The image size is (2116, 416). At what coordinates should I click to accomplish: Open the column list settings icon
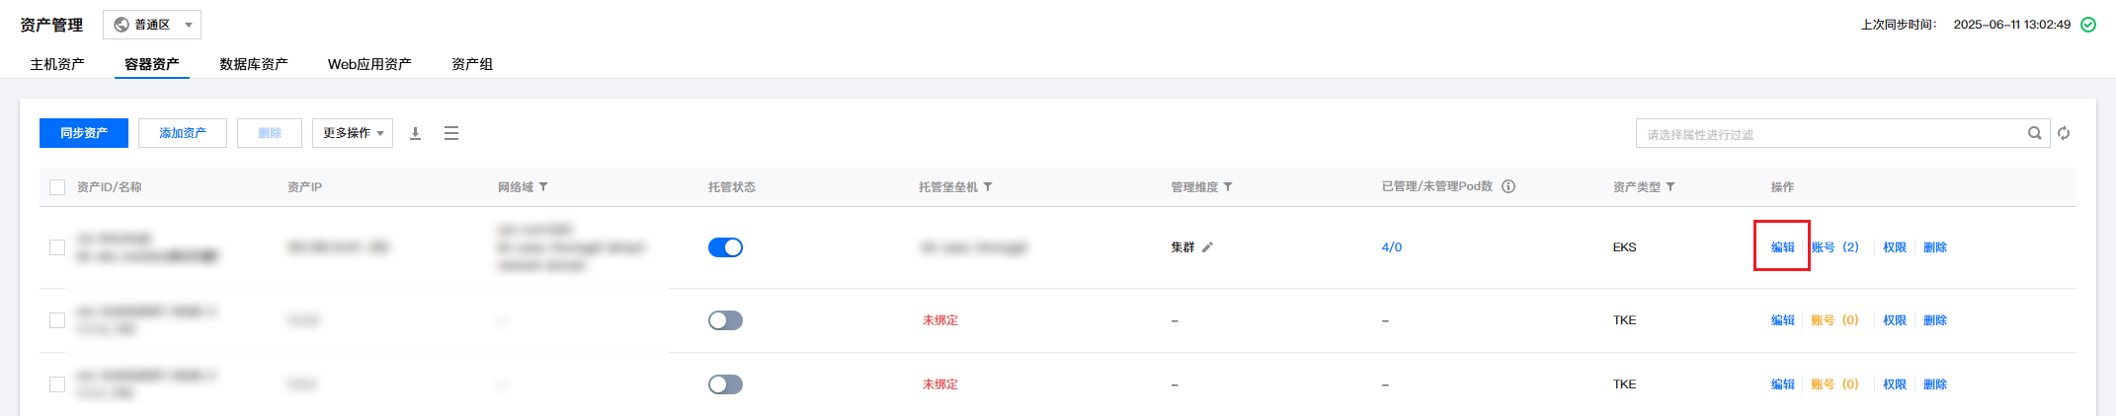point(451,133)
